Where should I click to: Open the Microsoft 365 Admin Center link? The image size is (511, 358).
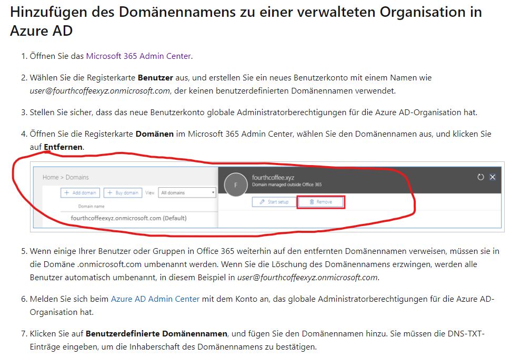[138, 56]
